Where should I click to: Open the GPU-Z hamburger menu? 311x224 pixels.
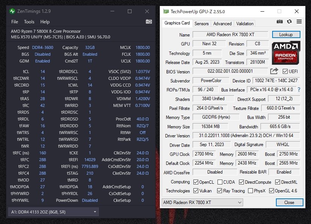299,22
